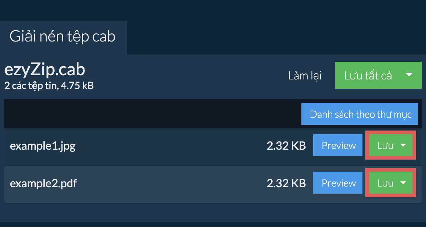Click Danh sách theo thư mục button

click(360, 114)
